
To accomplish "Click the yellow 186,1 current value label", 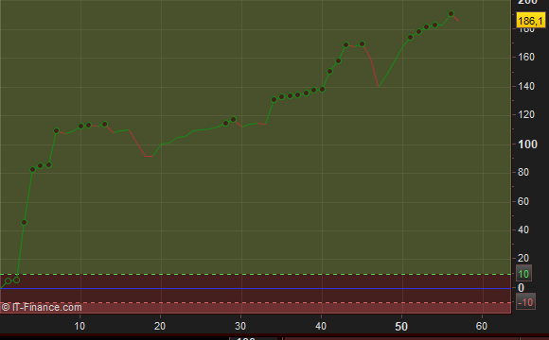I will click(531, 21).
